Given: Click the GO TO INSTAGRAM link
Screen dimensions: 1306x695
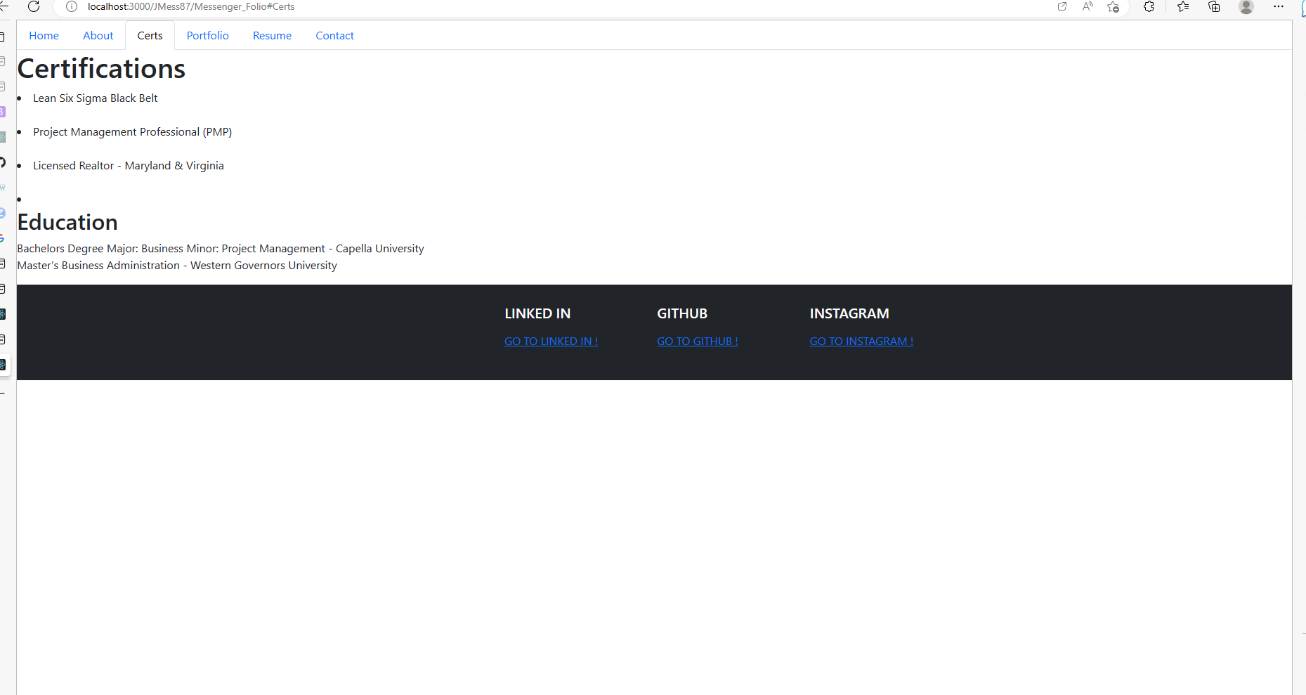Looking at the screenshot, I should pyautogui.click(x=861, y=341).
